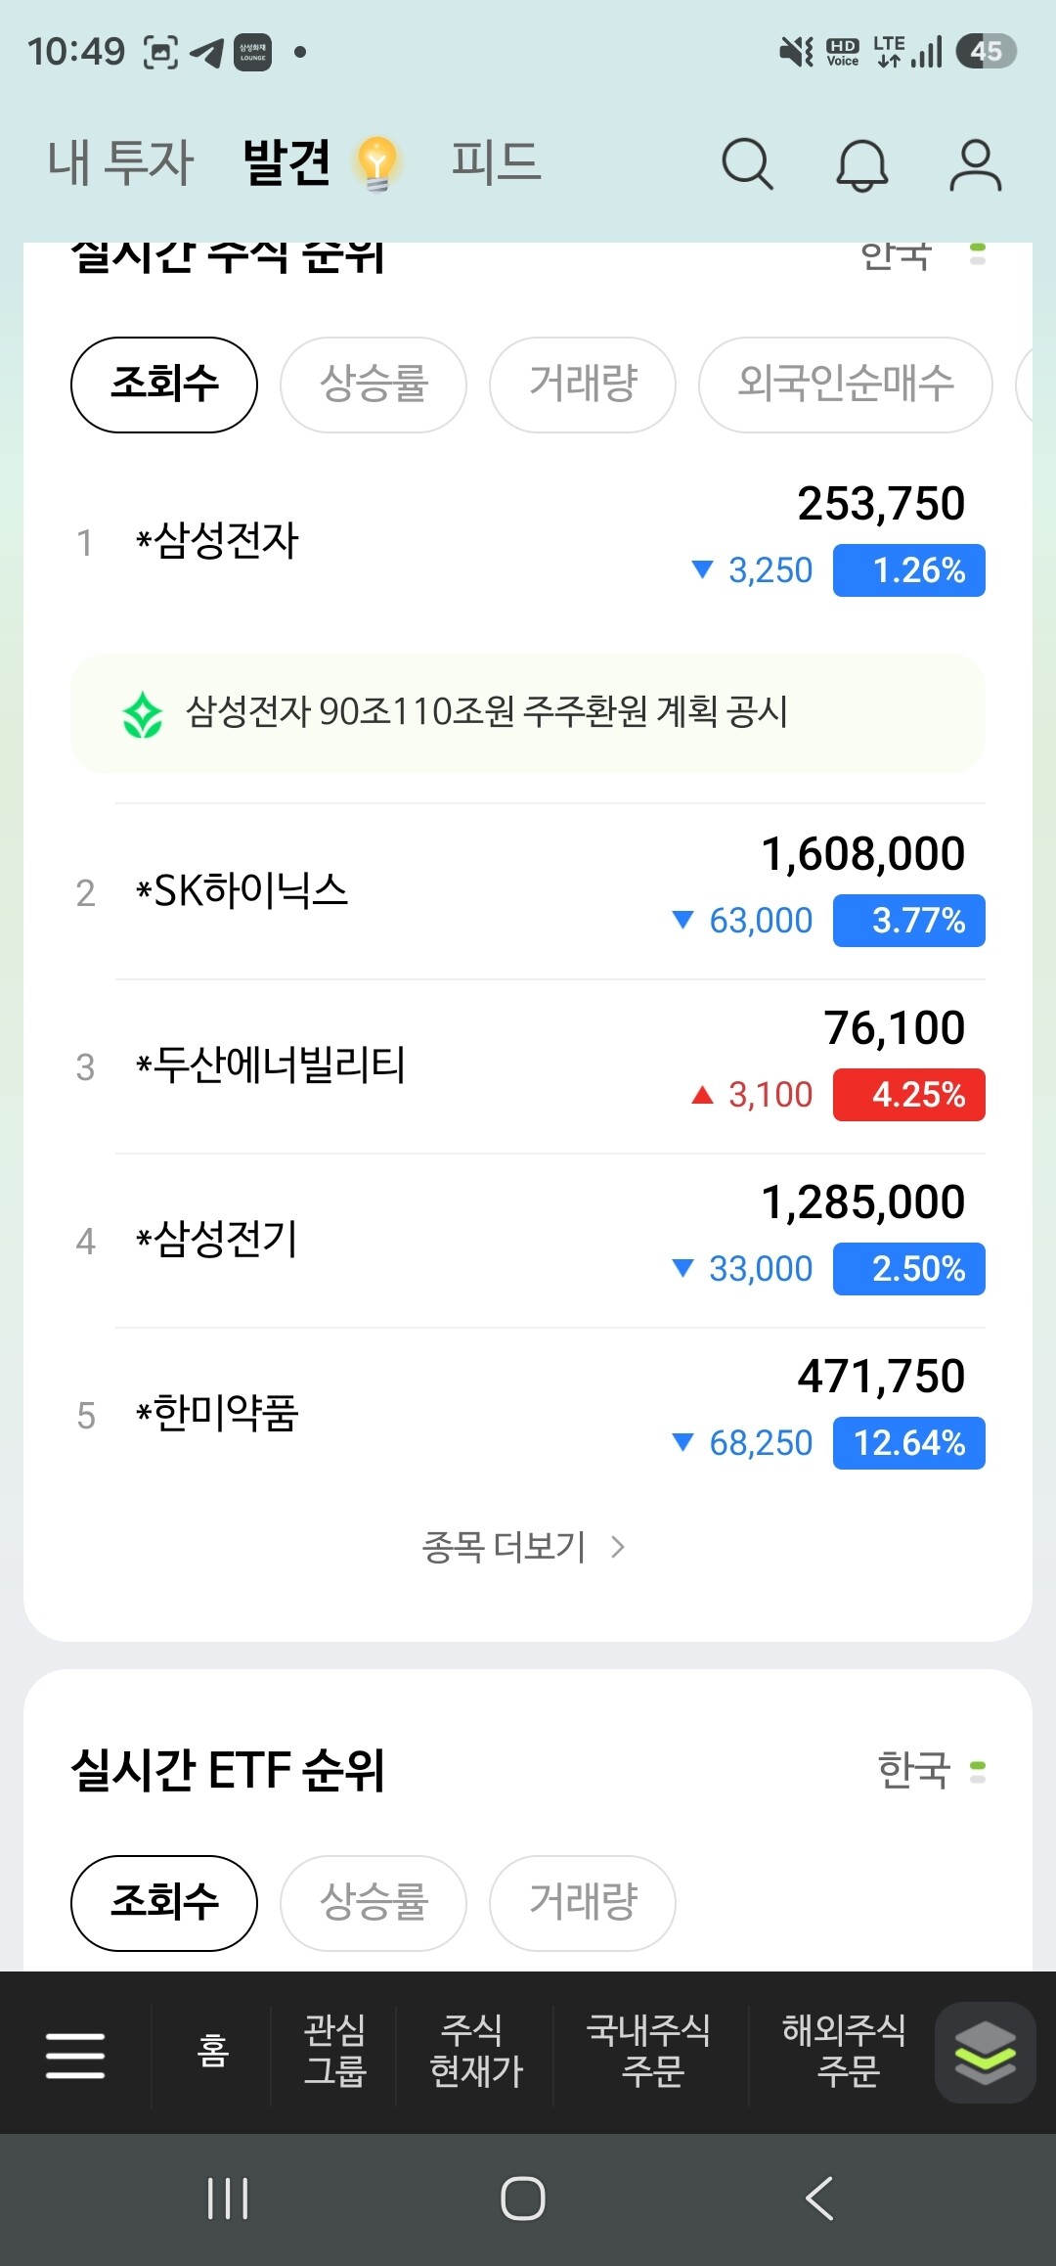Select the 거래량 filter for stock ranking
Image resolution: width=1056 pixels, height=2266 pixels.
(x=583, y=385)
